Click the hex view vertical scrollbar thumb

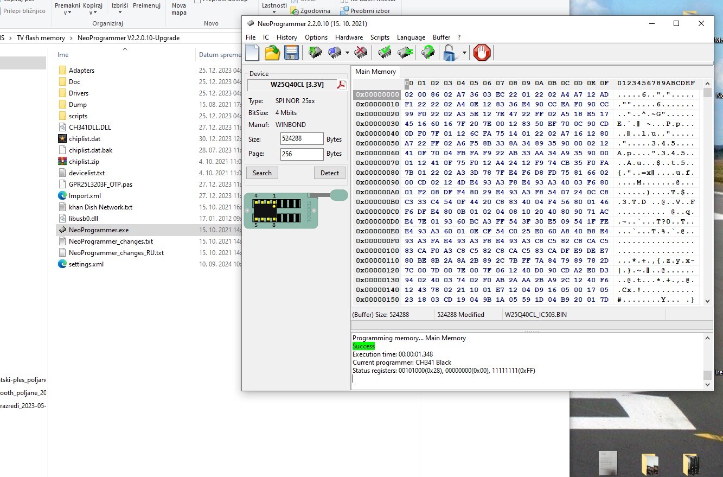point(707,92)
